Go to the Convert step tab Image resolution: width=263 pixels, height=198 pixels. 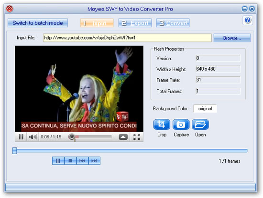click(x=173, y=23)
